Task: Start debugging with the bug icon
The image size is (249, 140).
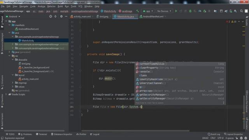Action: [x=190, y=11]
